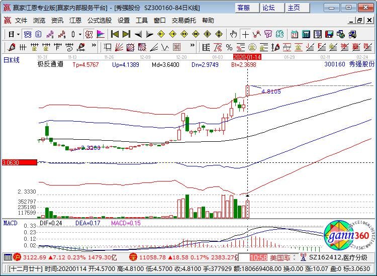This screenshot has height=276, width=377.
Task: Open the 江恩 menu
Action: click(x=75, y=21)
